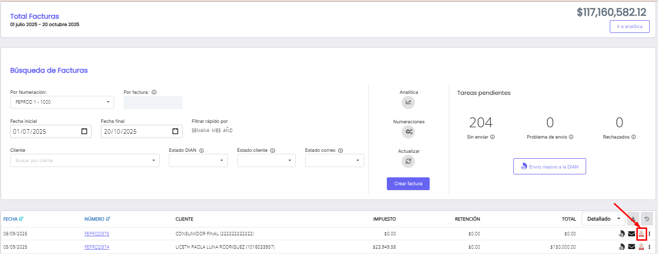This screenshot has width=658, height=254.
Task: Open invoice link FEPROD975
Action: pyautogui.click(x=96, y=234)
